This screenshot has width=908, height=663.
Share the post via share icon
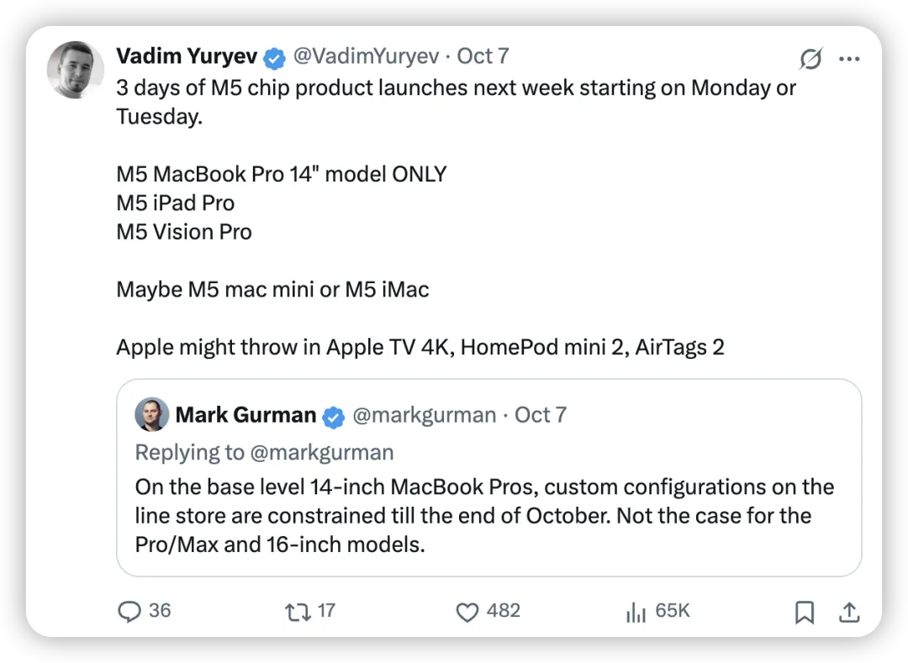click(x=848, y=612)
